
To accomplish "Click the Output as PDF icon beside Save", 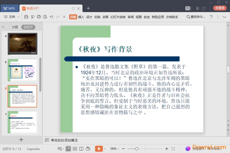I will tap(33, 17).
